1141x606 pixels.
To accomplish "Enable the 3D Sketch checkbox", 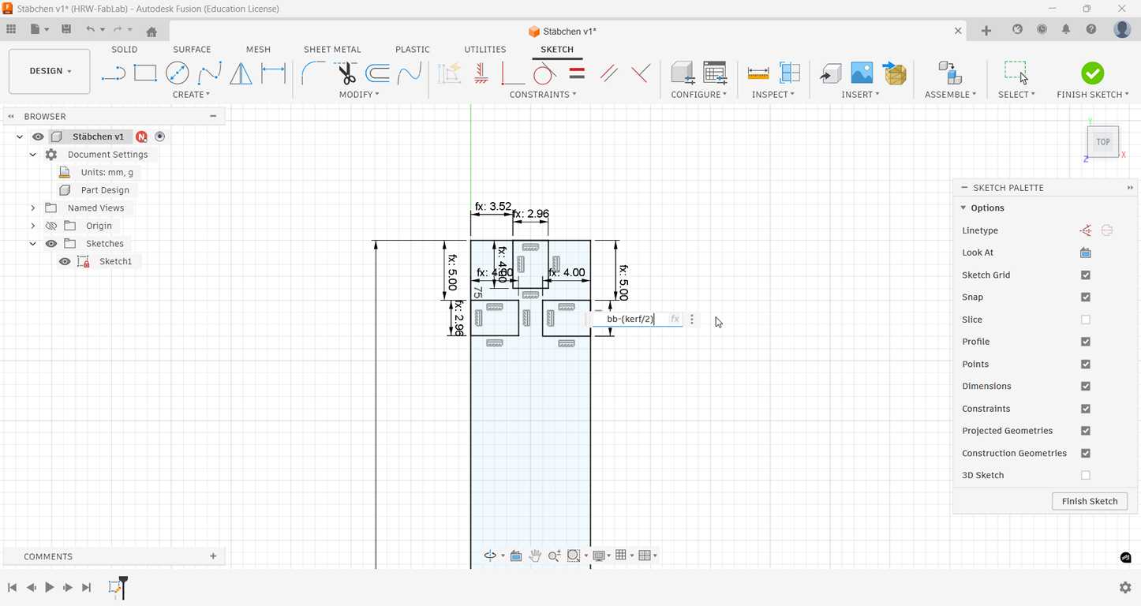I will coord(1086,475).
